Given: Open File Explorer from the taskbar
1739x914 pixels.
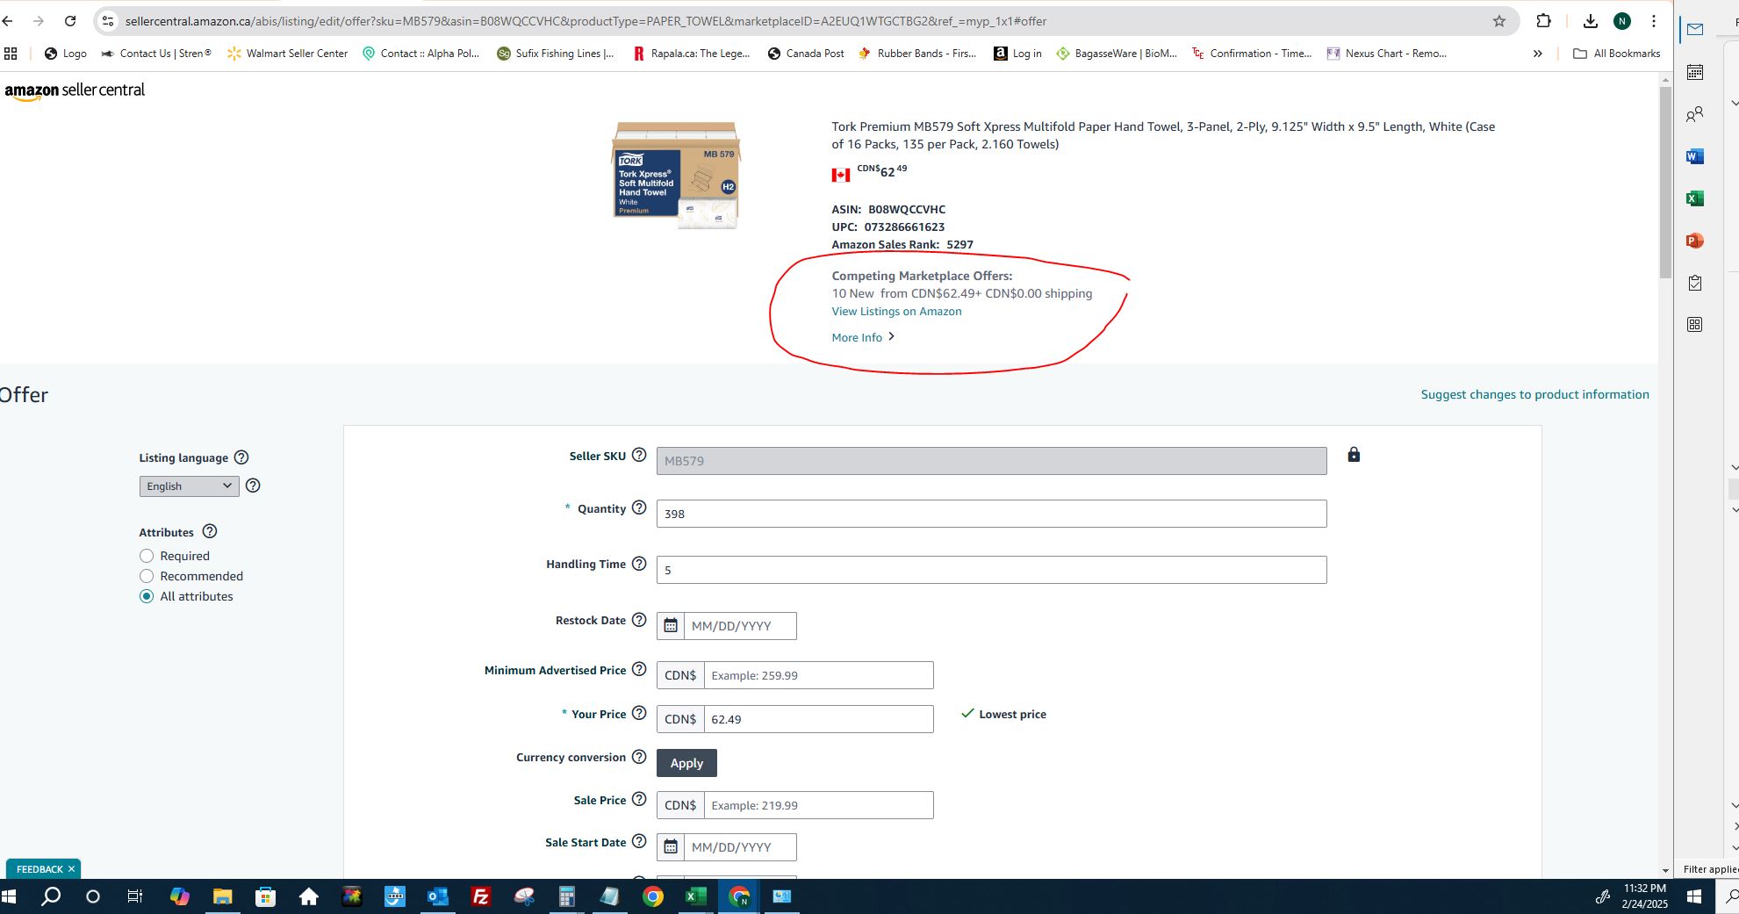Looking at the screenshot, I should (x=223, y=896).
